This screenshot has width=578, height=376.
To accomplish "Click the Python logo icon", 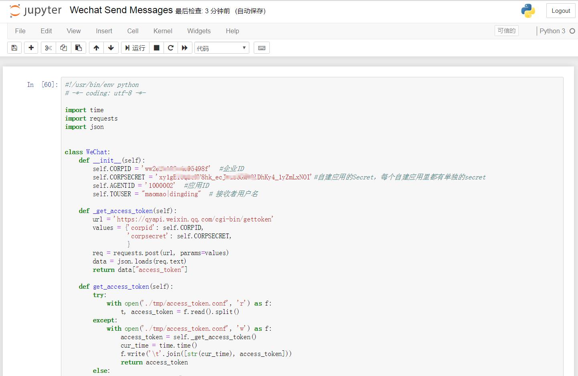I will [x=528, y=11].
